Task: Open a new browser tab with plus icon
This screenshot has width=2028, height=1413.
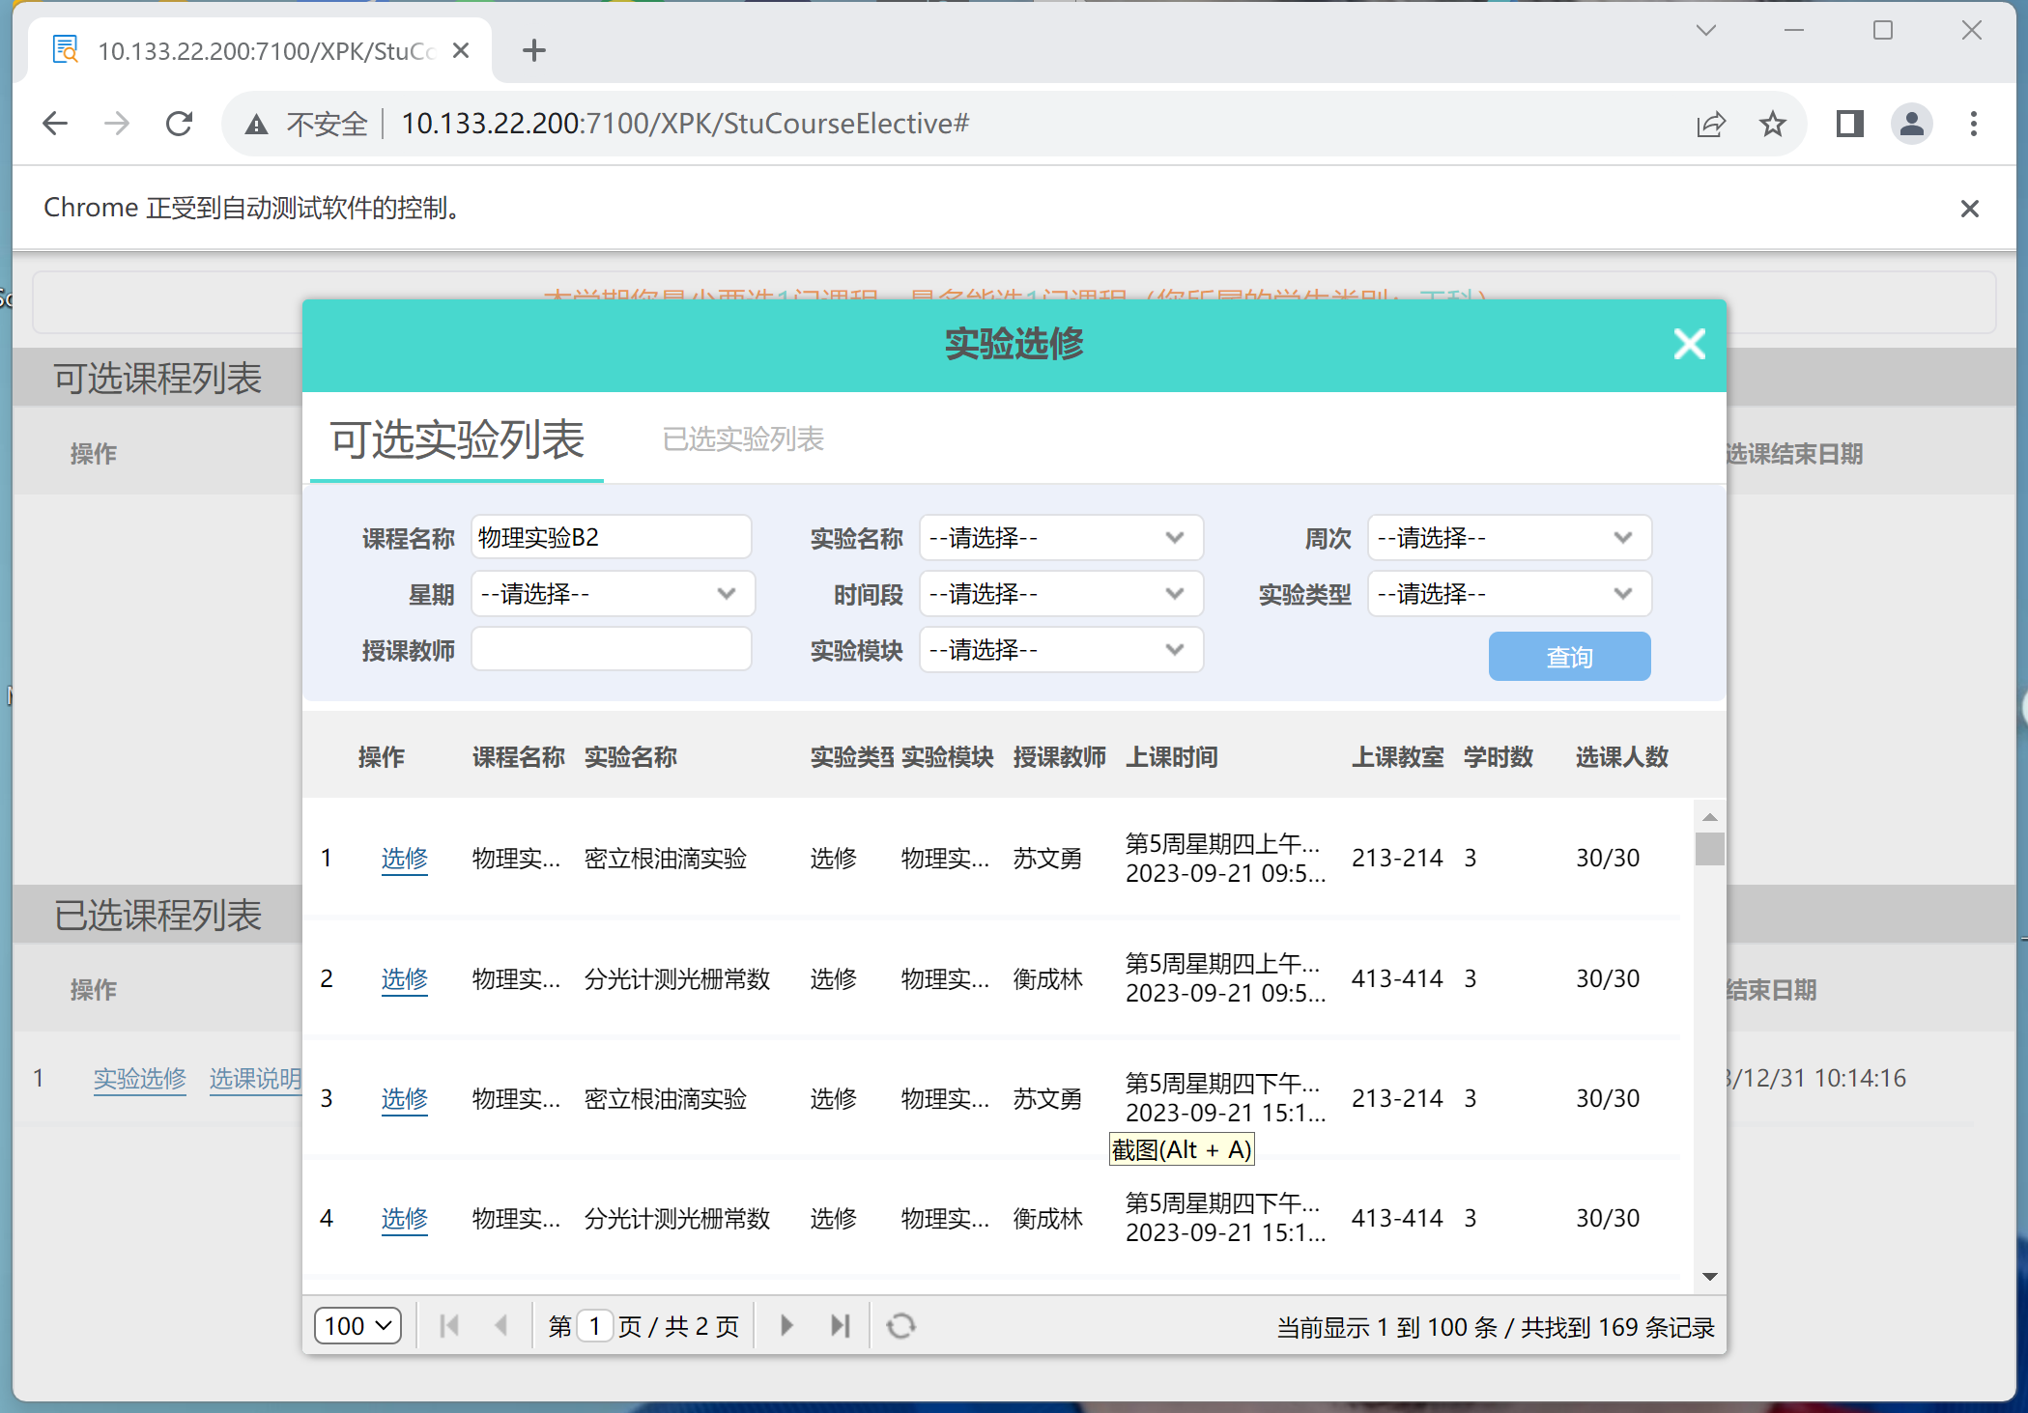Action: pyautogui.click(x=533, y=50)
